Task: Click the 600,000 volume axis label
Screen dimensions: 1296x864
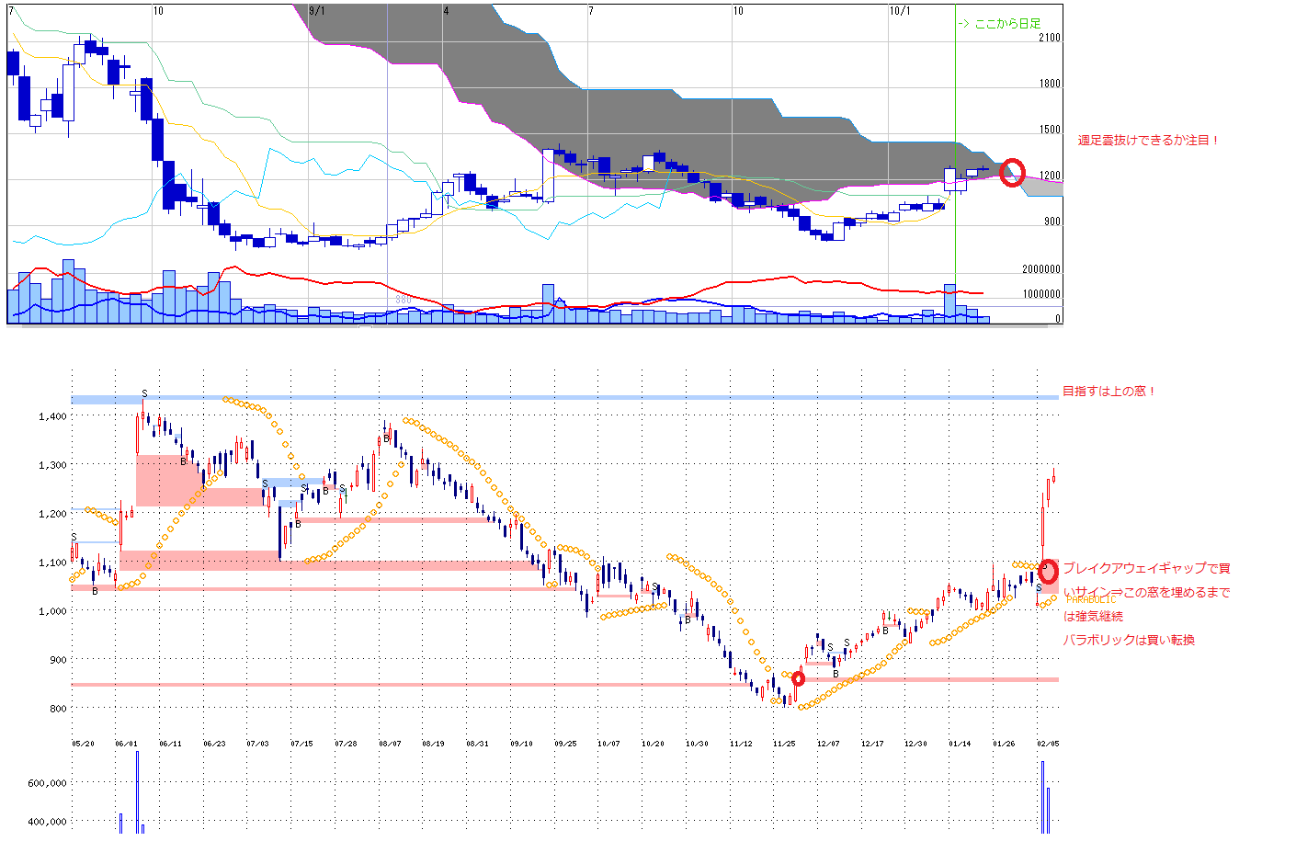Action: point(46,783)
